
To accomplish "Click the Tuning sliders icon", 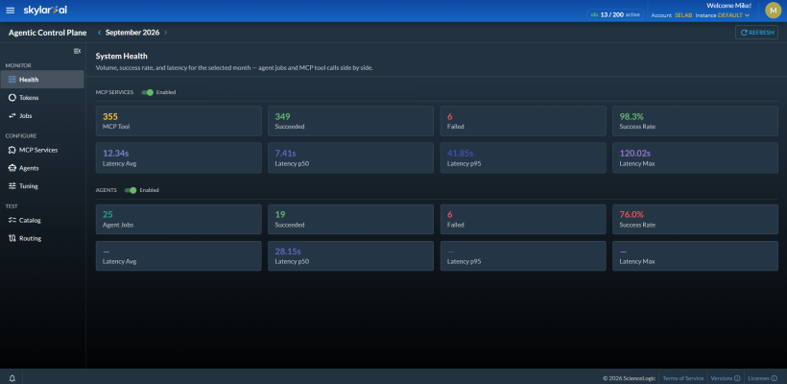I will pyautogui.click(x=12, y=185).
